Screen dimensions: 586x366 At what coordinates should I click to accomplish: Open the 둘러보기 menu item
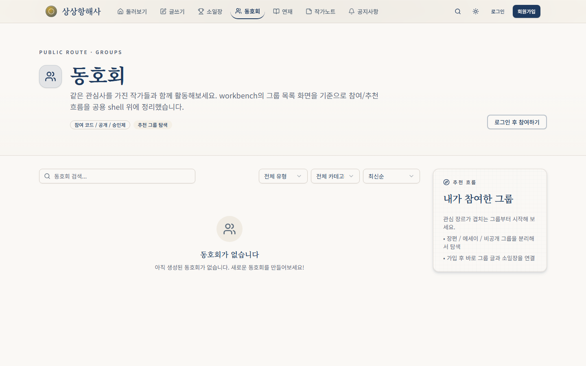pyautogui.click(x=132, y=11)
